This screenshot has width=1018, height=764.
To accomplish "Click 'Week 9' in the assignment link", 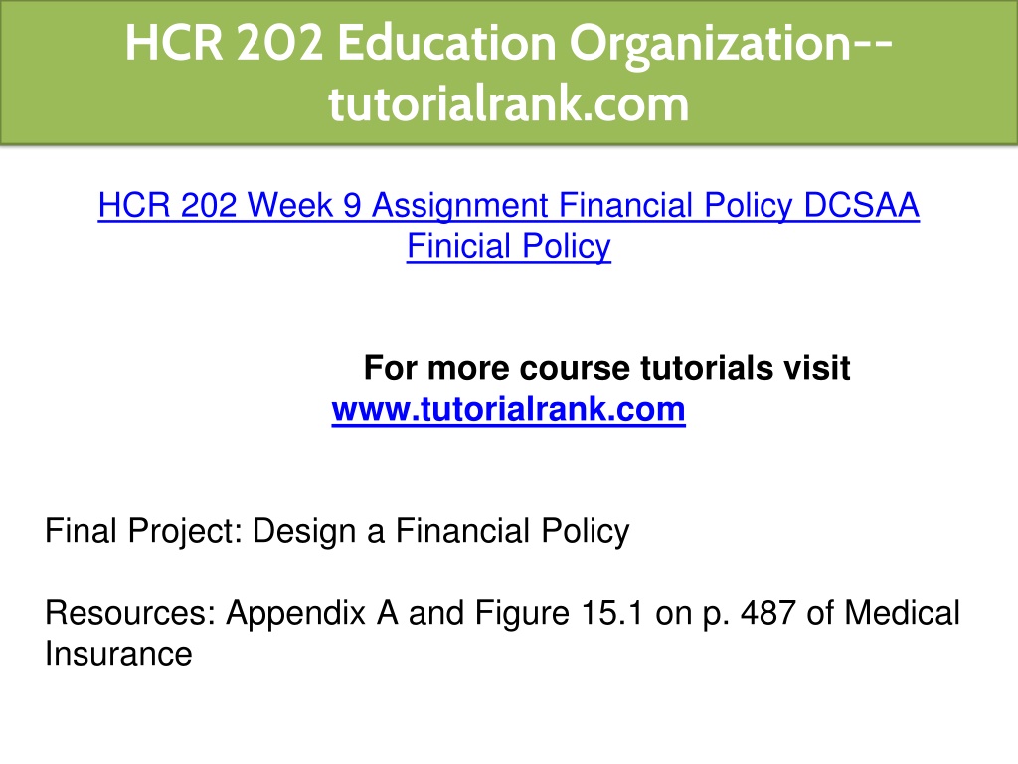I will tap(304, 205).
